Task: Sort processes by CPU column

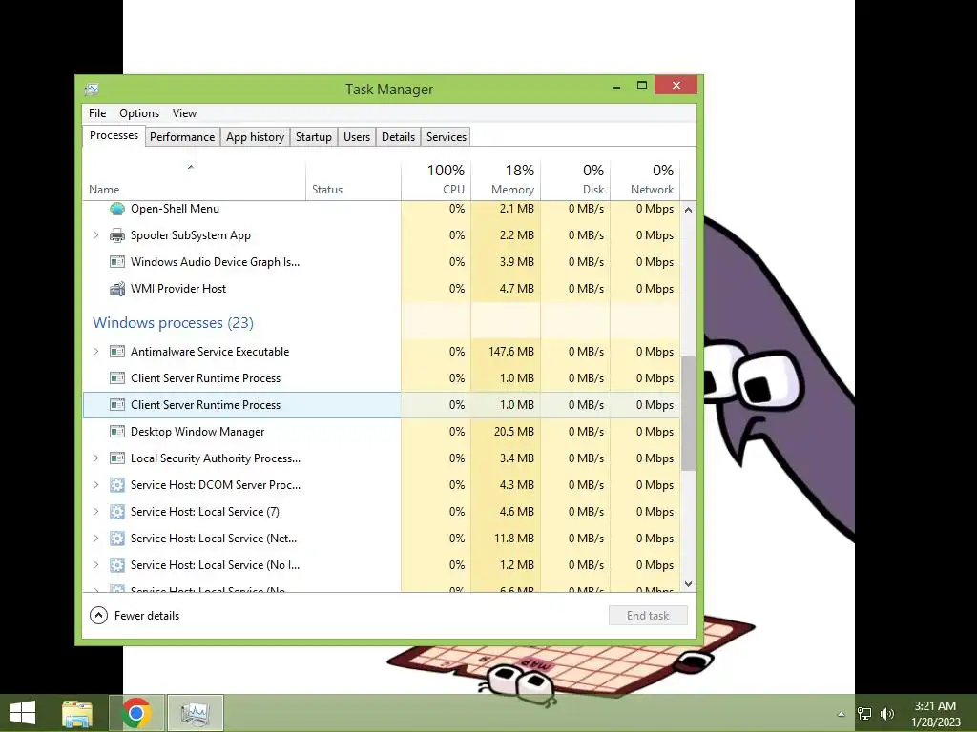Action: tap(436, 179)
